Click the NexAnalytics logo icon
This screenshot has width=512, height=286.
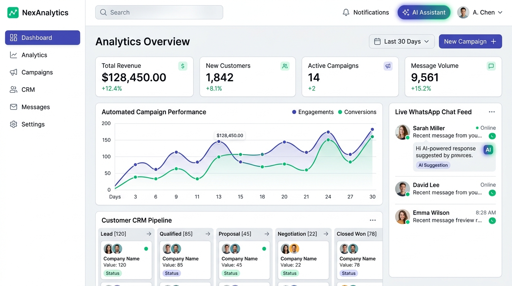point(13,13)
